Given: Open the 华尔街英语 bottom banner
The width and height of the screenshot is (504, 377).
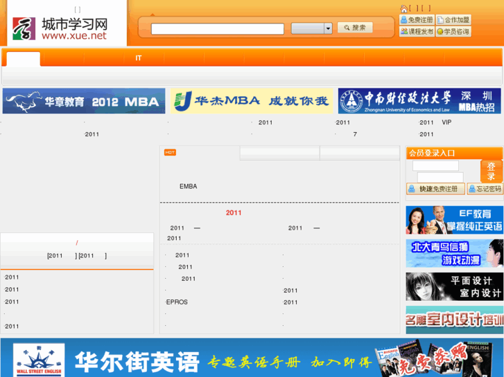Looking at the screenshot, I should 252,358.
